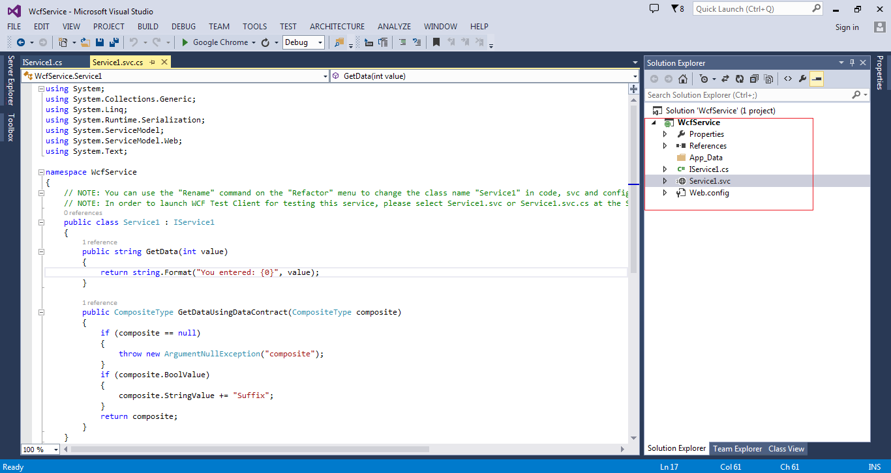
Task: Open the FILE menu
Action: [x=14, y=27]
